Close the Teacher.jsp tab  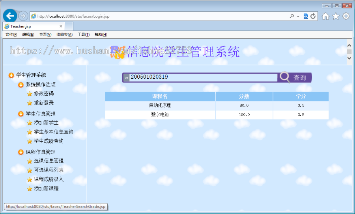(61, 26)
